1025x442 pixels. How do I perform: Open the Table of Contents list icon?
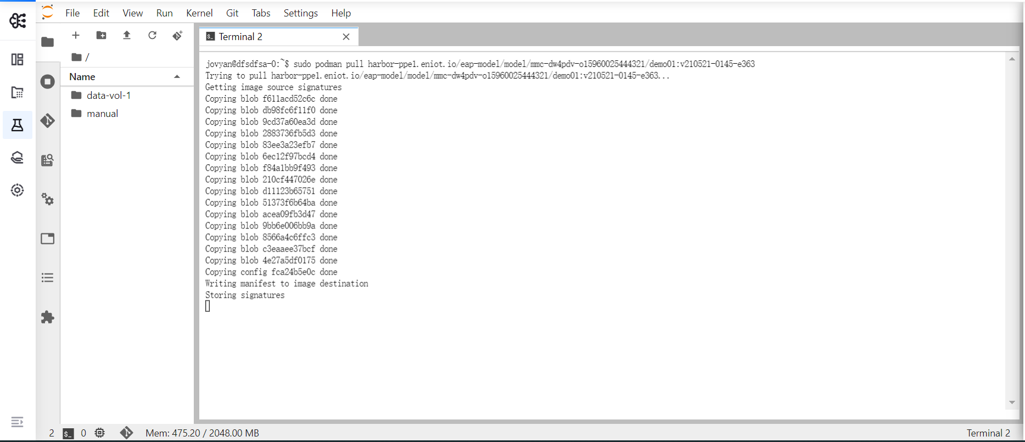[48, 278]
